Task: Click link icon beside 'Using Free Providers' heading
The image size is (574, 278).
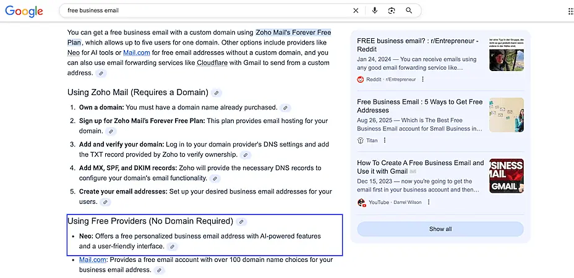Action: pos(241,222)
